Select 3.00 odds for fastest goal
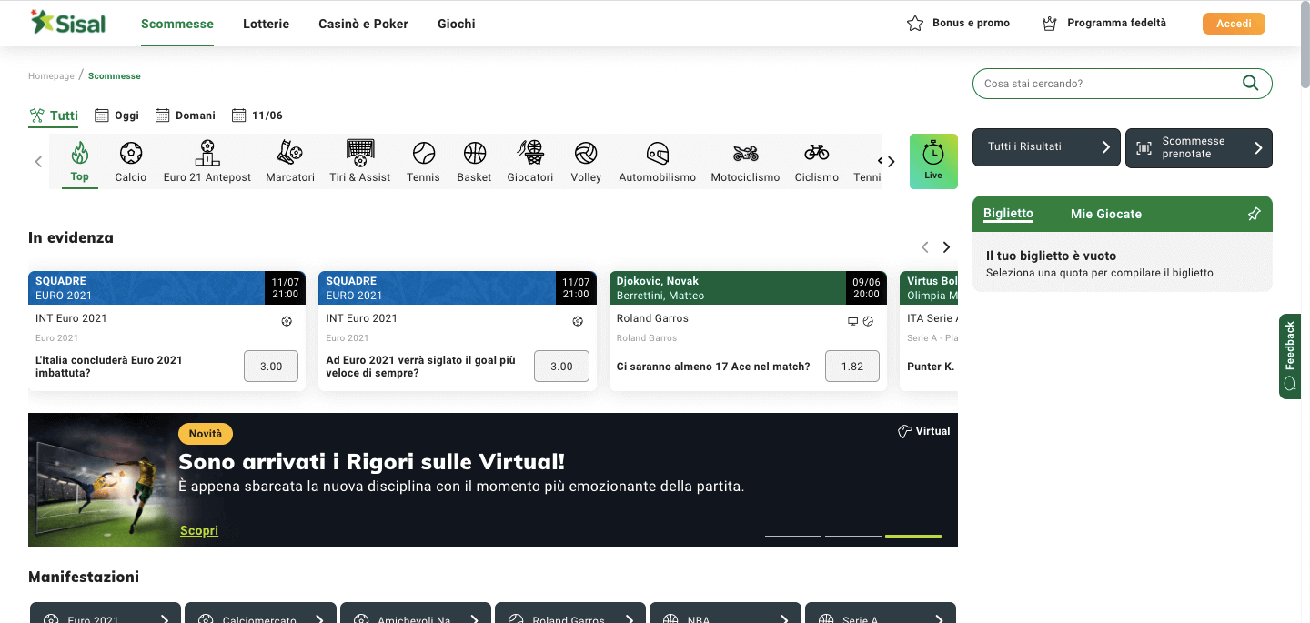1310x623 pixels. [561, 367]
